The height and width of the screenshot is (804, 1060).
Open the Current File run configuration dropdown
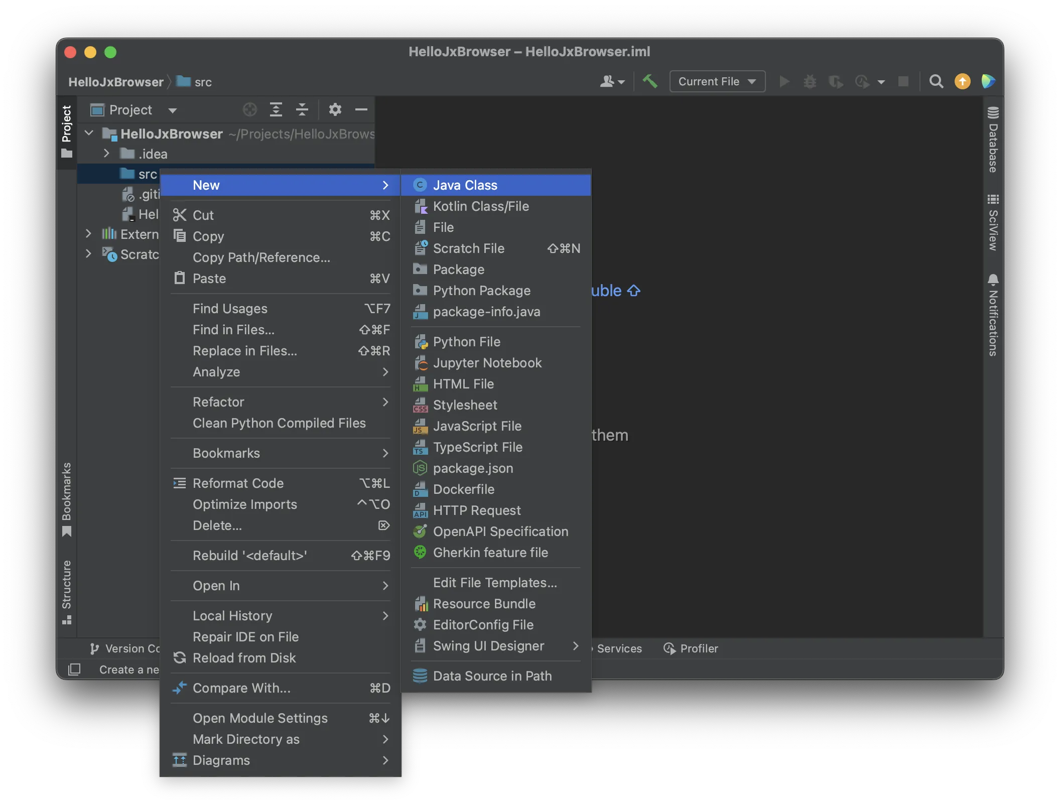pyautogui.click(x=717, y=81)
